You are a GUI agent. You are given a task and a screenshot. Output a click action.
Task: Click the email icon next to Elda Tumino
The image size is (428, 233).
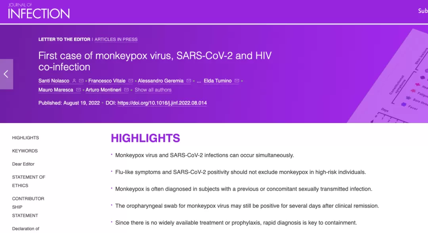(x=237, y=81)
